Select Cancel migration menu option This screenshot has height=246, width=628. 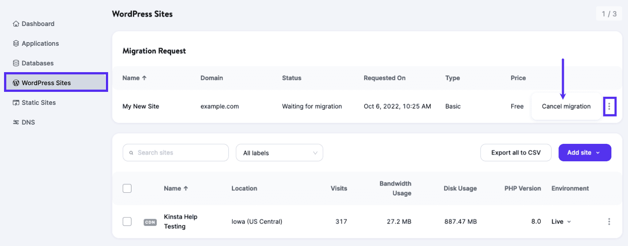566,107
